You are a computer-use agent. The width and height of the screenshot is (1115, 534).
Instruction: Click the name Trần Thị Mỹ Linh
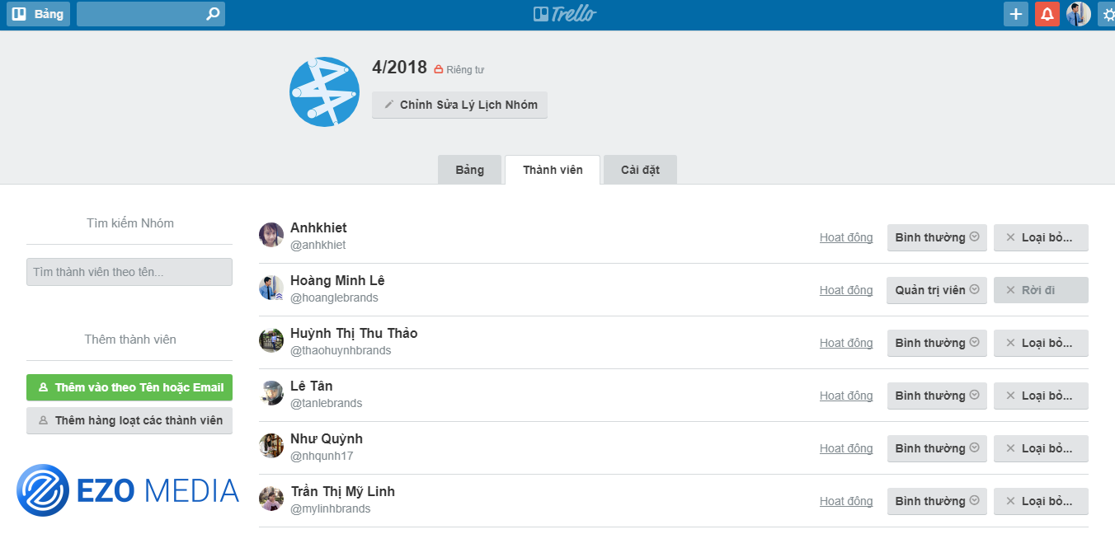[x=342, y=491]
